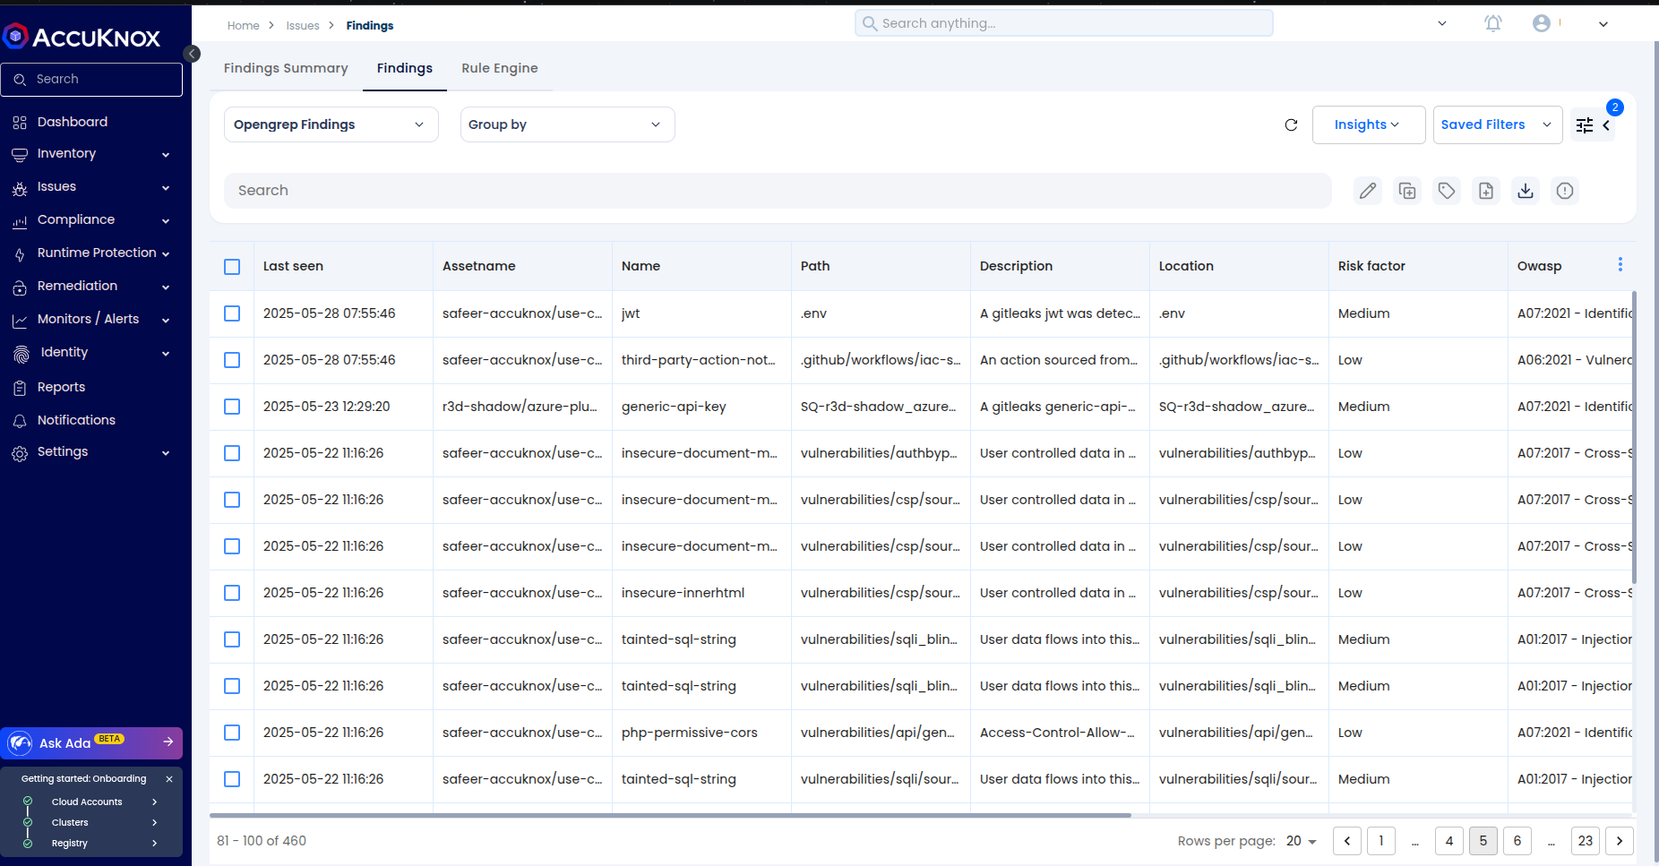Select checkbox for generic-api-key row
The height and width of the screenshot is (866, 1659).
[232, 407]
